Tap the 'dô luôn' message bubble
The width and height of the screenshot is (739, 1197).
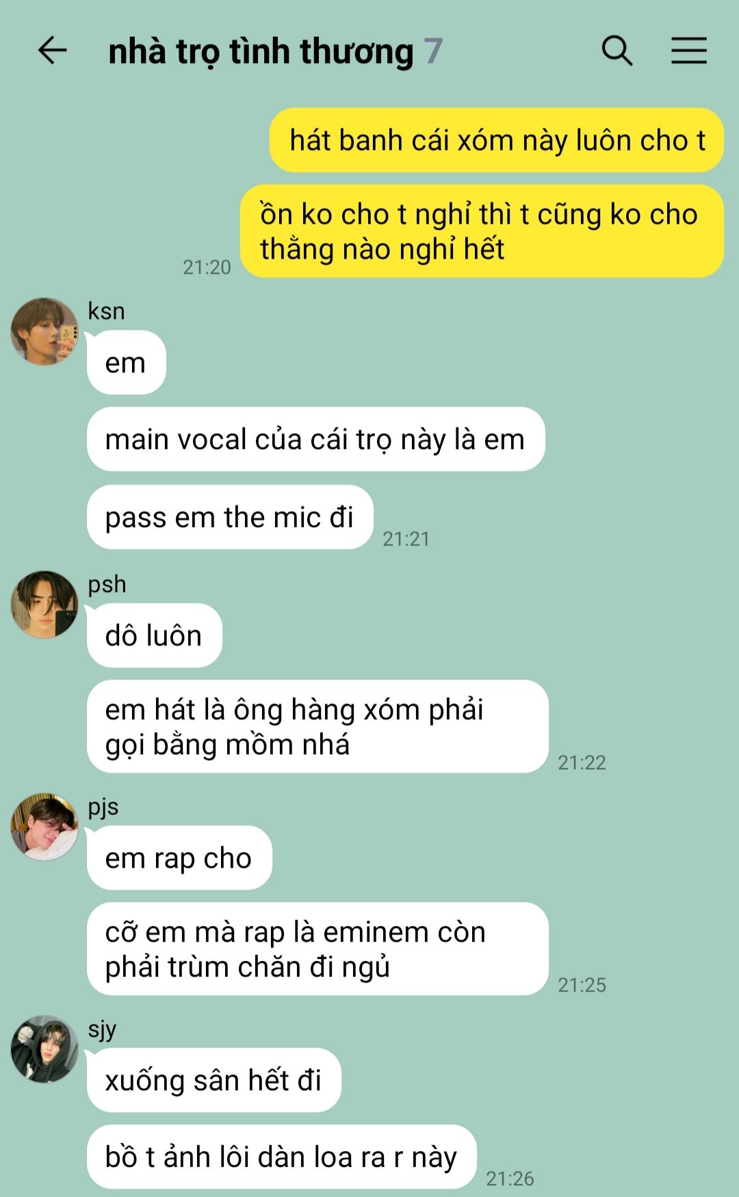(154, 636)
